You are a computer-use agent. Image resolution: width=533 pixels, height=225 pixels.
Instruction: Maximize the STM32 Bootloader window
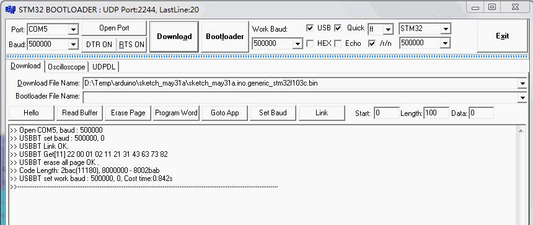(492, 7)
